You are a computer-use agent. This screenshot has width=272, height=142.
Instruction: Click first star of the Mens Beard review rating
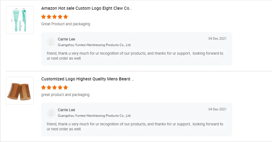(x=43, y=87)
